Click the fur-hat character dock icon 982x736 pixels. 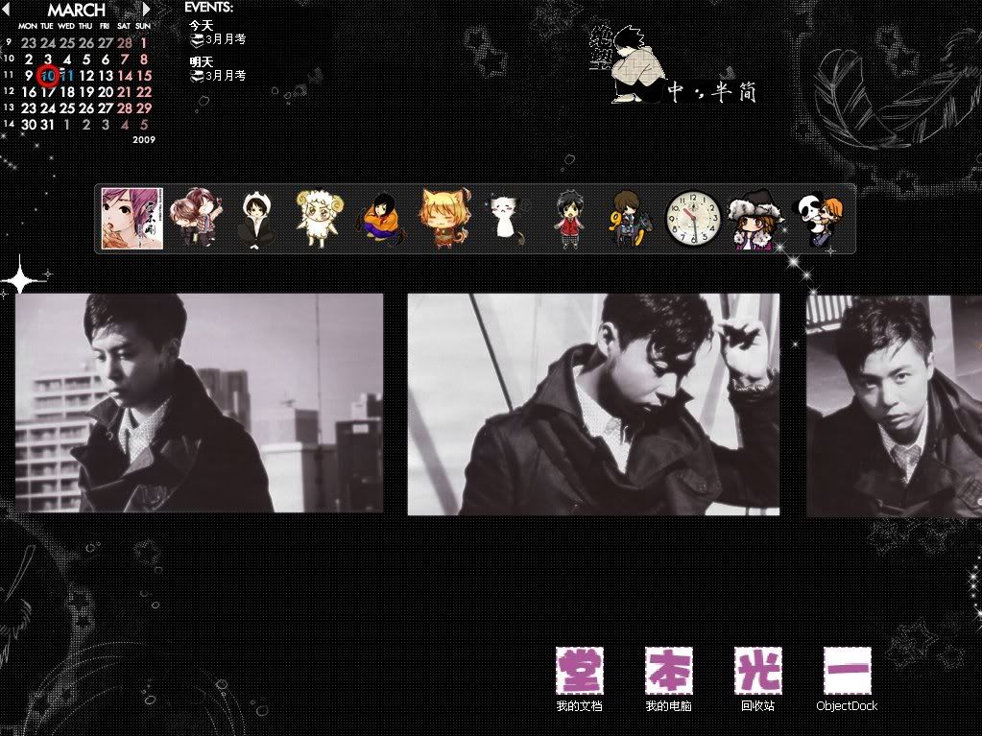click(x=754, y=221)
